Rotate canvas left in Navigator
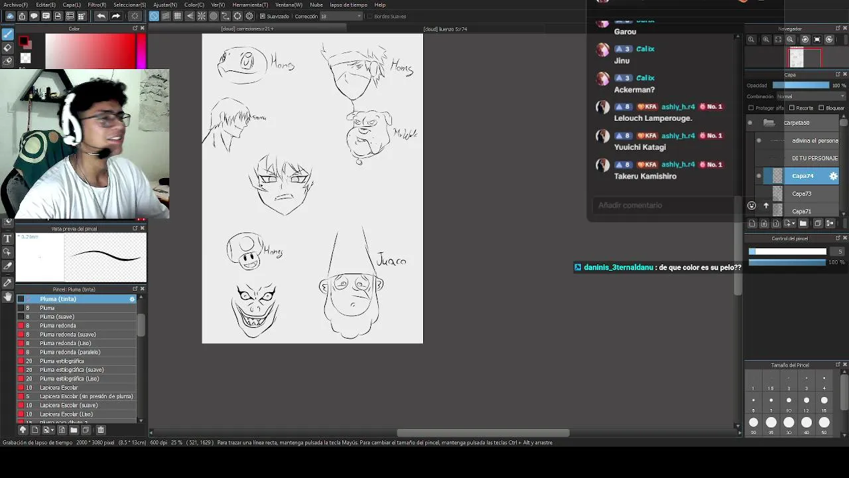This screenshot has width=849, height=478. 805,40
